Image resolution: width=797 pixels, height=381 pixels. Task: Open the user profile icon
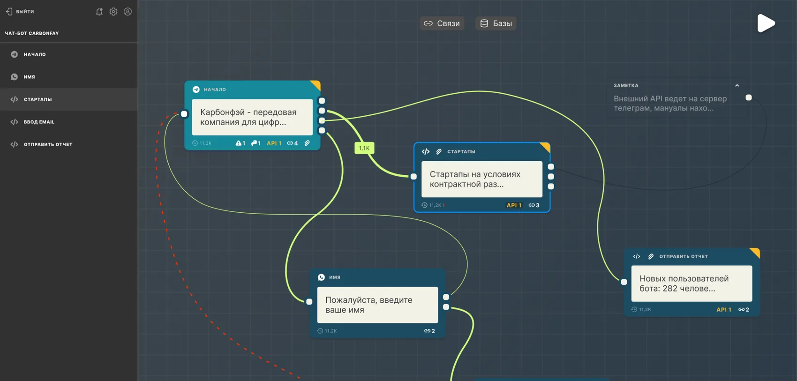click(128, 12)
